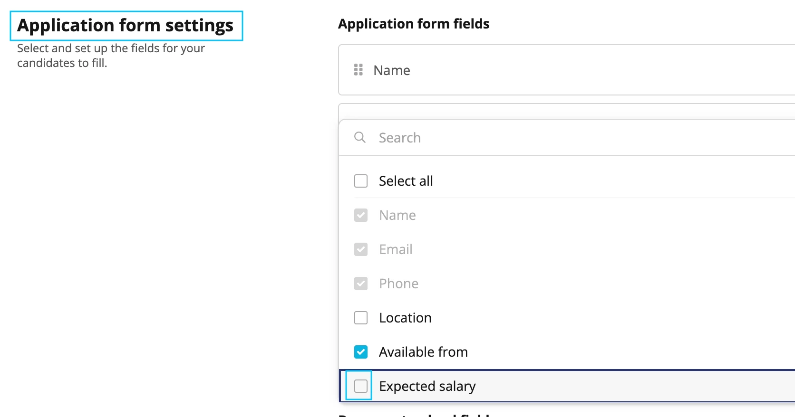Click the Available from option label
Viewport: 795px width, 417px height.
pyautogui.click(x=423, y=352)
